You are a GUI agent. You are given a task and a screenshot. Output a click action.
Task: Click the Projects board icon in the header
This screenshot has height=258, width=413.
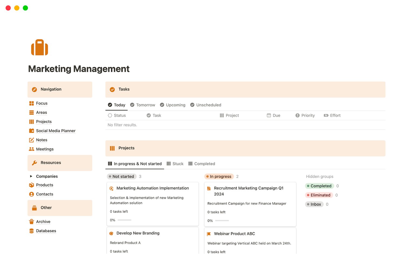[112, 148]
